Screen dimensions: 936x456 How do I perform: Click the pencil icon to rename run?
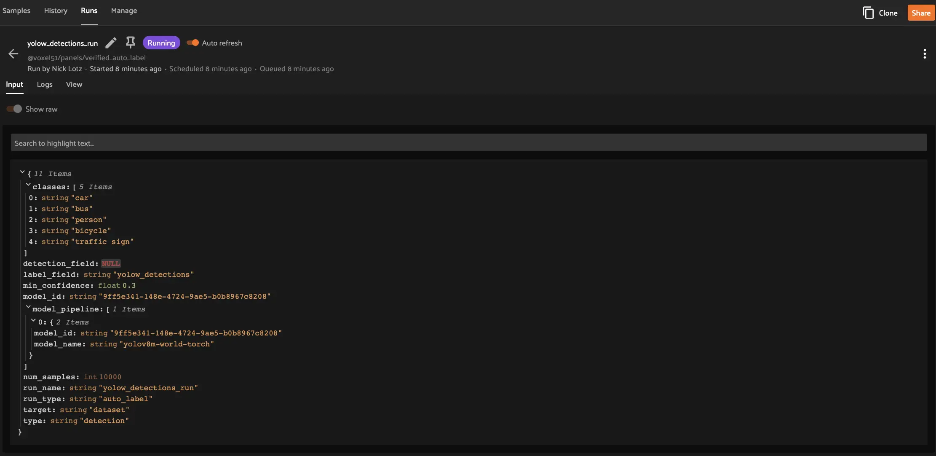[x=111, y=43]
